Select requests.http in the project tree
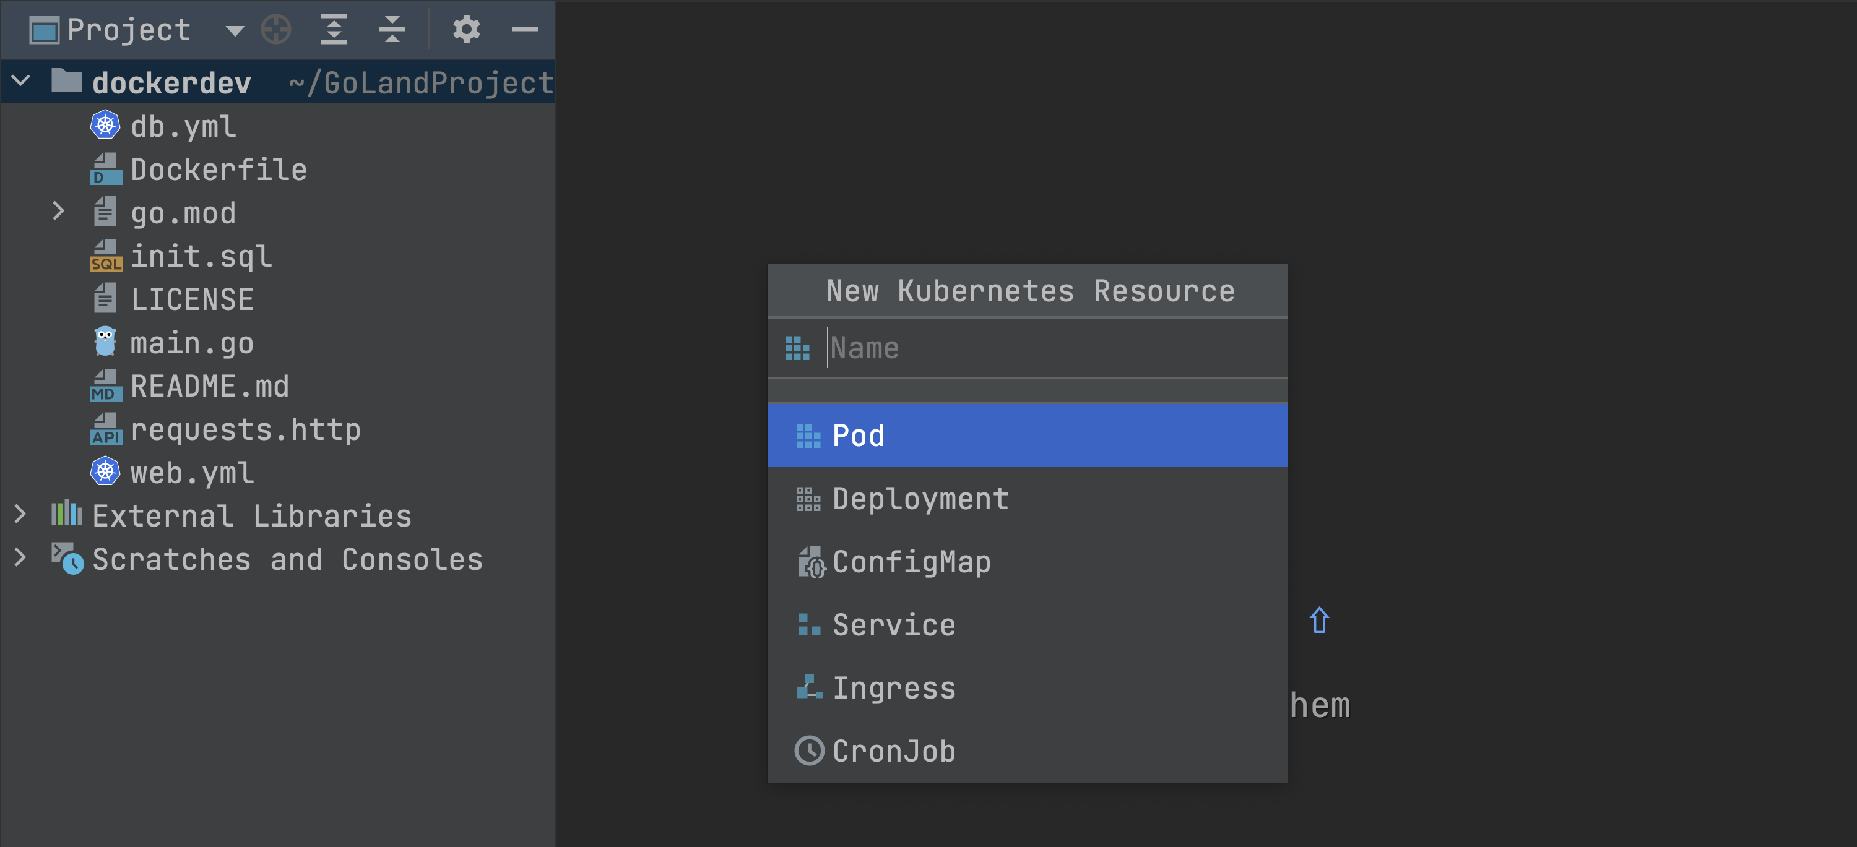This screenshot has height=847, width=1857. coord(245,429)
